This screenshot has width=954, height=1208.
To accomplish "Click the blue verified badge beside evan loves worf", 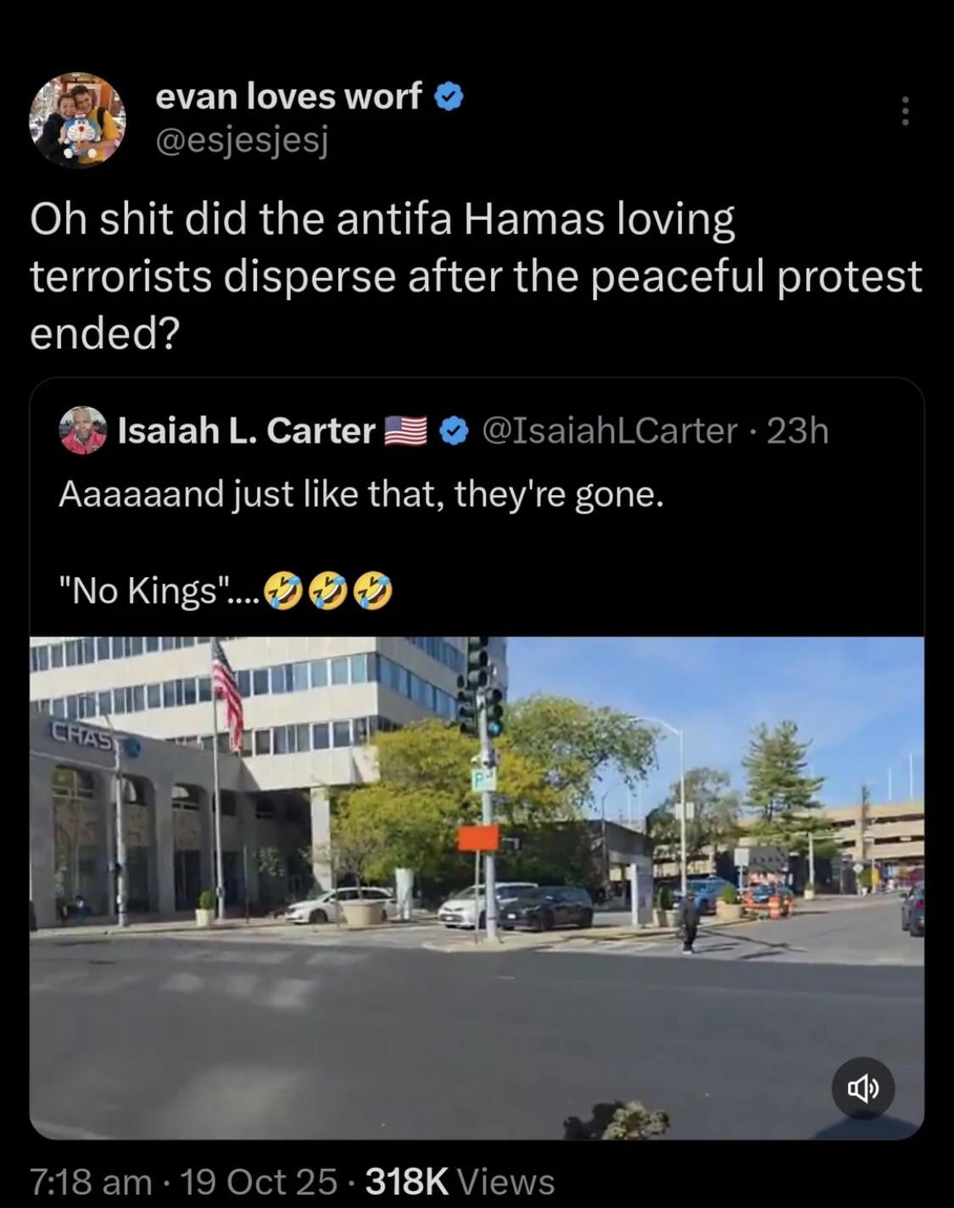I will click(x=449, y=98).
